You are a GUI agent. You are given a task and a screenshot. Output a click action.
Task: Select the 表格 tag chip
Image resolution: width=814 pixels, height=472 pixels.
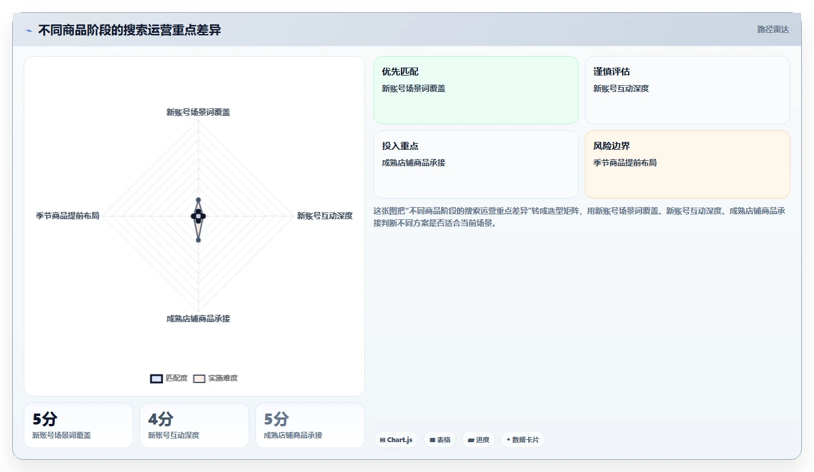click(440, 440)
